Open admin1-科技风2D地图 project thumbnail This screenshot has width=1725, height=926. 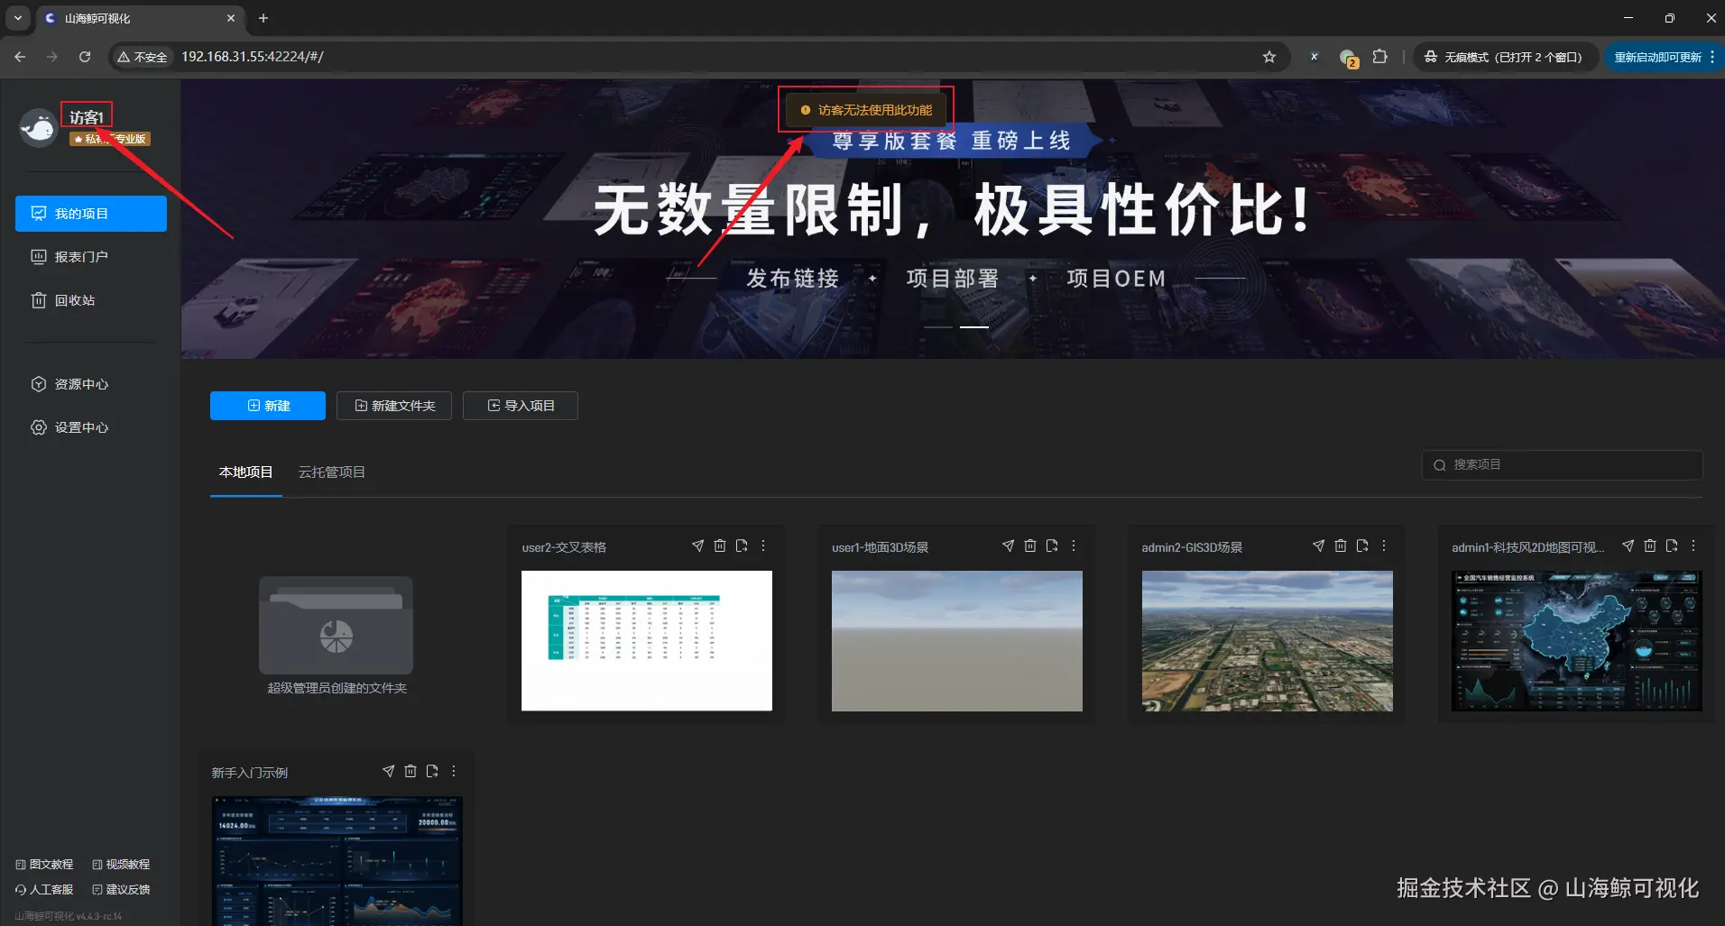[1577, 641]
